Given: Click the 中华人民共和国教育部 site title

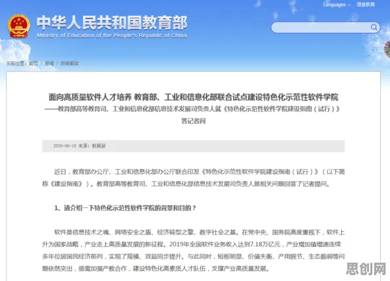Looking at the screenshot, I should coord(112,23).
